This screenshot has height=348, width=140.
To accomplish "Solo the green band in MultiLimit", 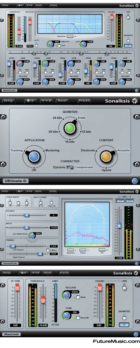I will click(x=53, y=72).
